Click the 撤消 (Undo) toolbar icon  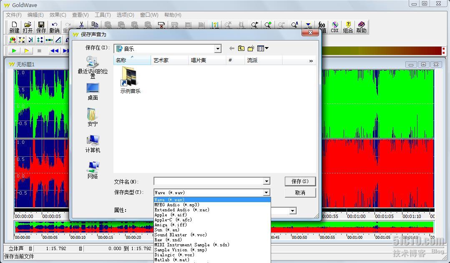pyautogui.click(x=55, y=27)
